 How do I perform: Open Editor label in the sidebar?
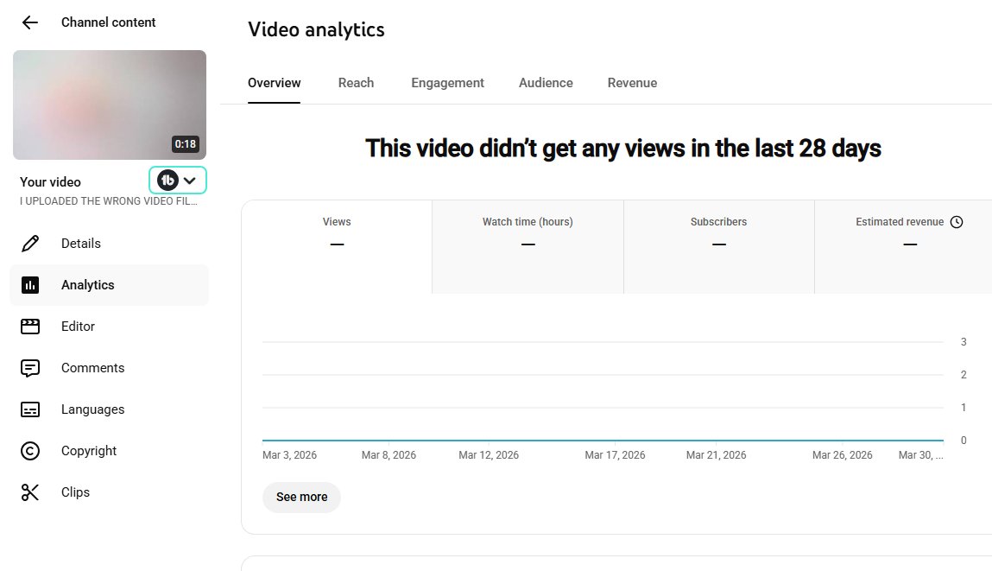click(78, 327)
